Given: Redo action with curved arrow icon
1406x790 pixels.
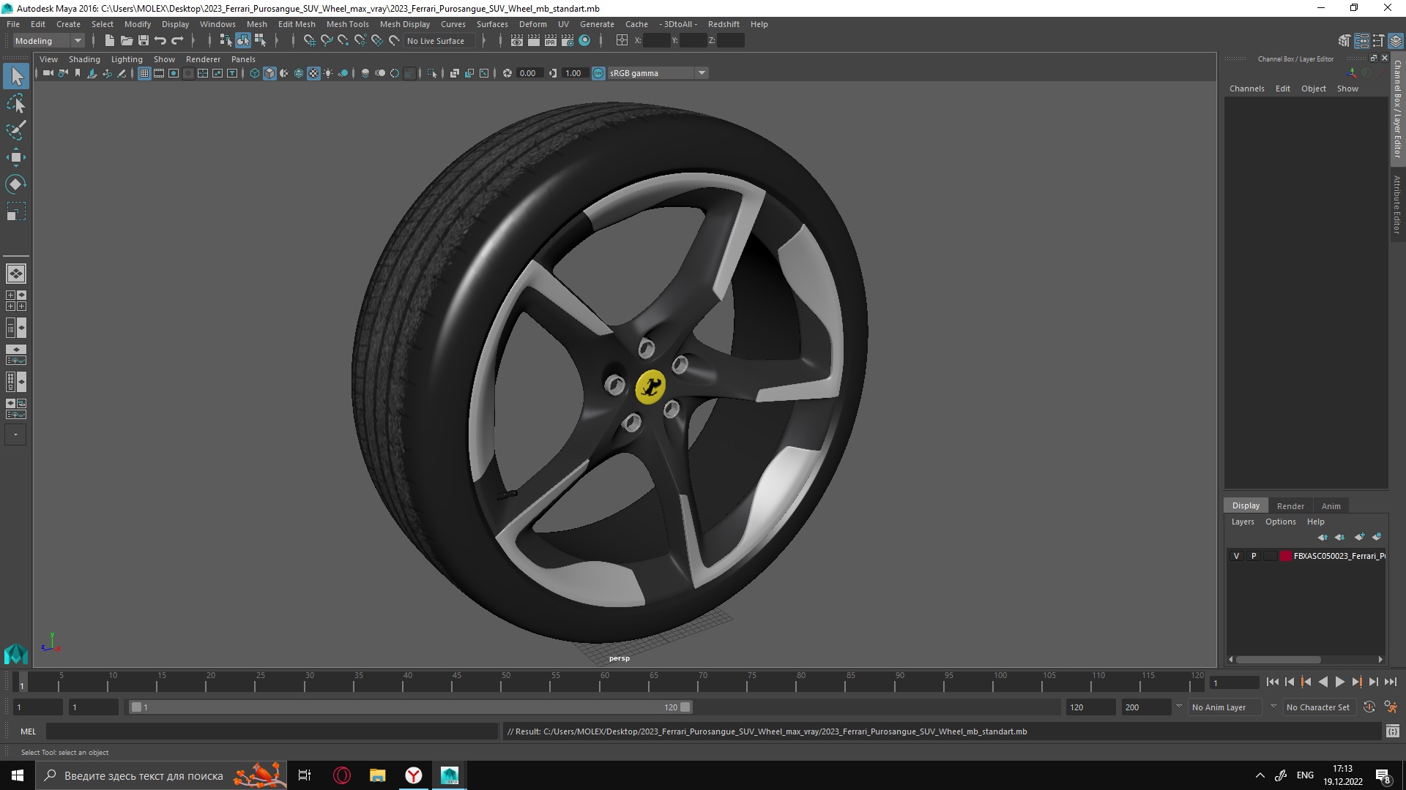Looking at the screenshot, I should click(x=177, y=41).
